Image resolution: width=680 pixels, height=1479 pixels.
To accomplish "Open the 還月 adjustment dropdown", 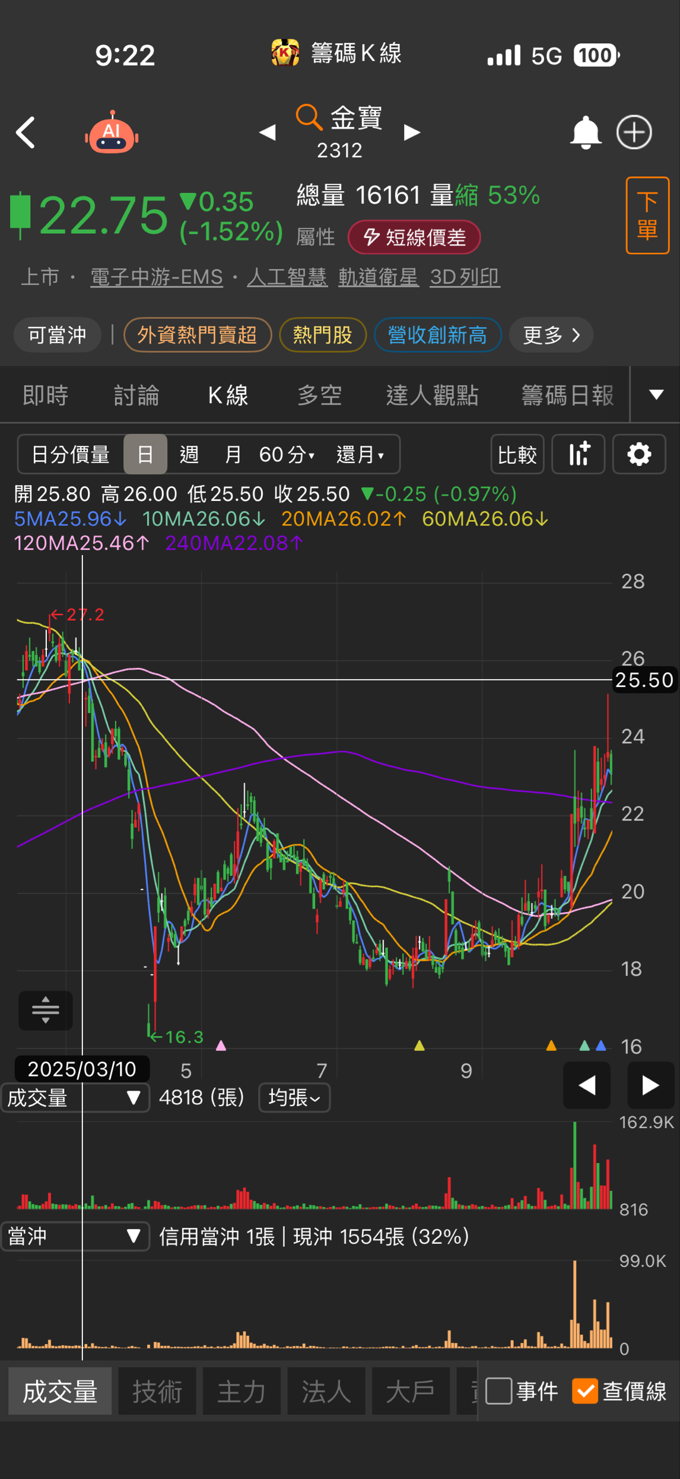I will point(360,454).
